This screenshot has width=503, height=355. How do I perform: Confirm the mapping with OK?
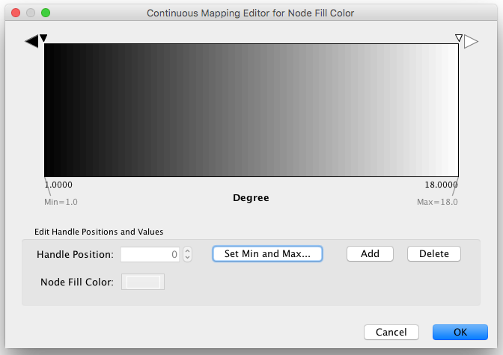(460, 332)
